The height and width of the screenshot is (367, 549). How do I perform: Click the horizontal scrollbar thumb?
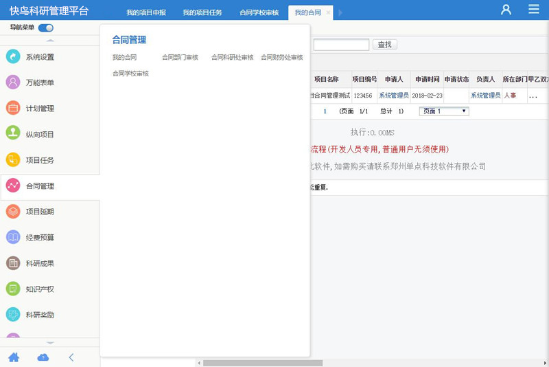point(263,363)
